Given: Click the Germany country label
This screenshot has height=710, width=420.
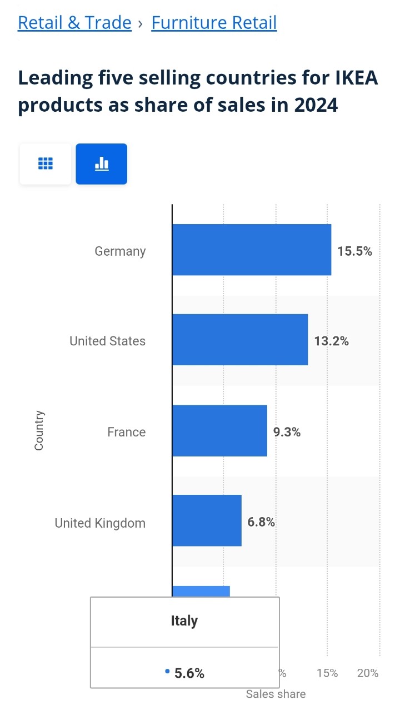Looking at the screenshot, I should (x=120, y=251).
